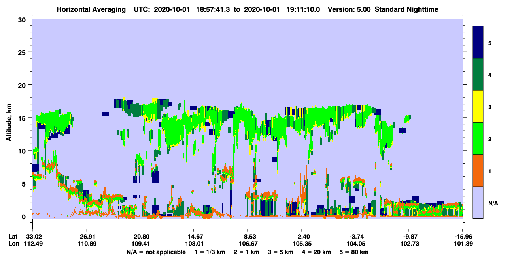Click the 'Lat' row label
This screenshot has width=514, height=263.
point(13,237)
